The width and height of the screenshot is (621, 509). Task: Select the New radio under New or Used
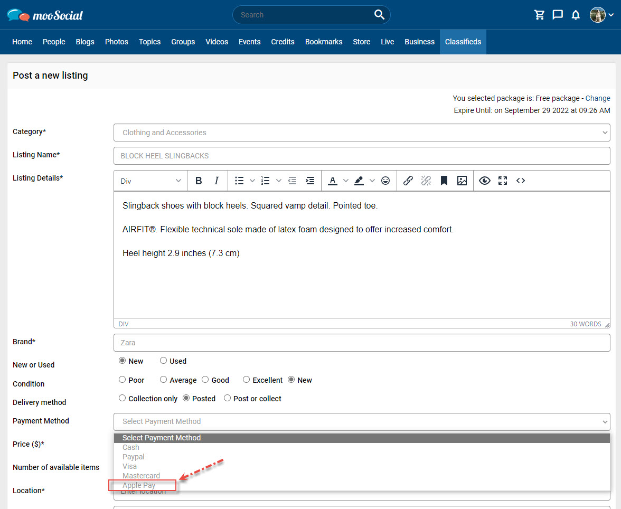123,361
